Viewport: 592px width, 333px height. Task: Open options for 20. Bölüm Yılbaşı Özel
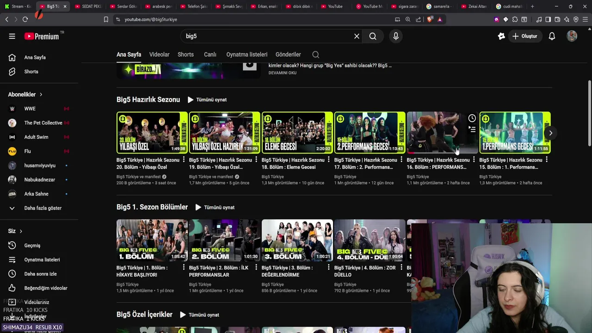tap(184, 160)
